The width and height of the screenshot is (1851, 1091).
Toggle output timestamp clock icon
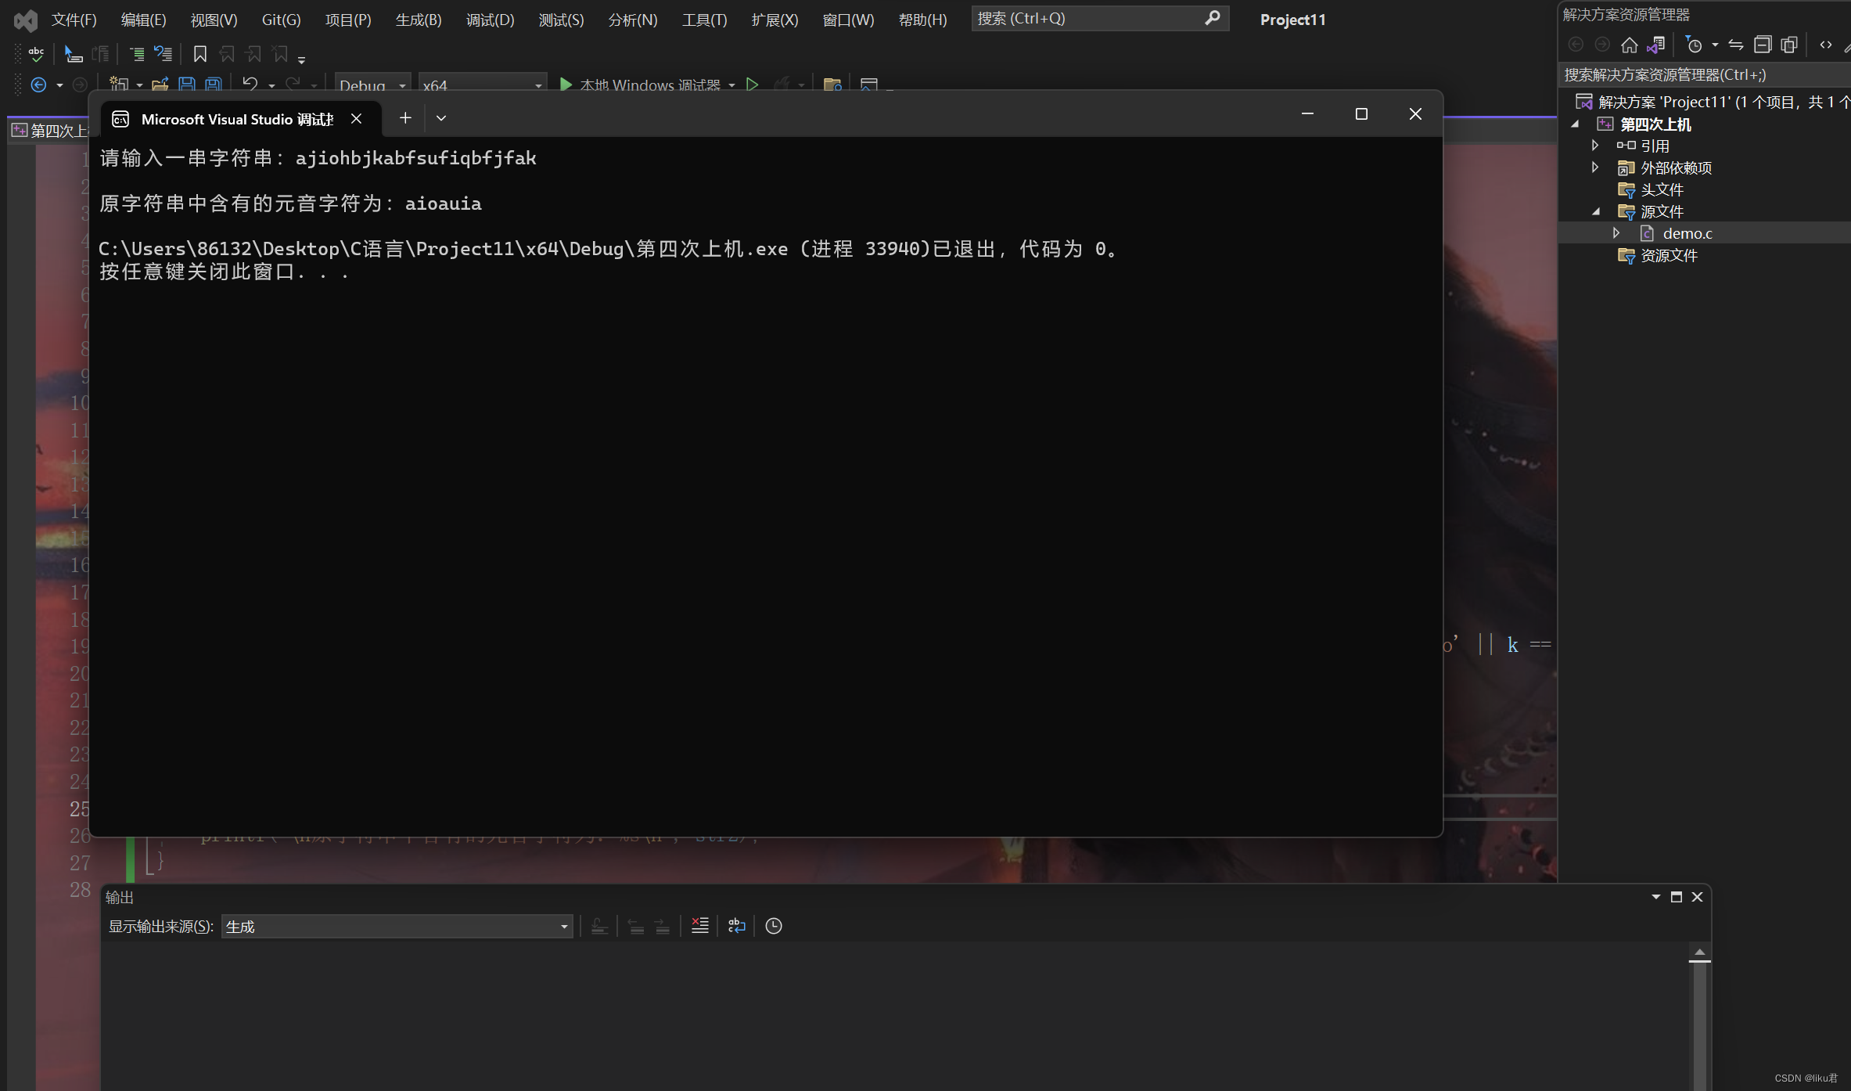(773, 926)
